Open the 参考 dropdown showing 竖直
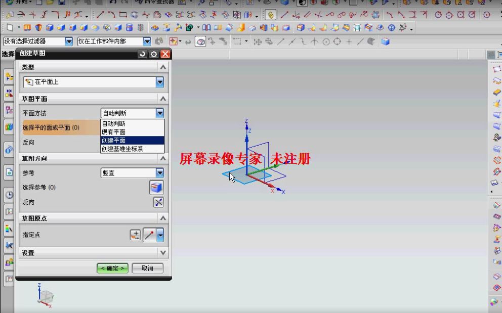Viewport: 502px width, 313px height. tap(159, 172)
